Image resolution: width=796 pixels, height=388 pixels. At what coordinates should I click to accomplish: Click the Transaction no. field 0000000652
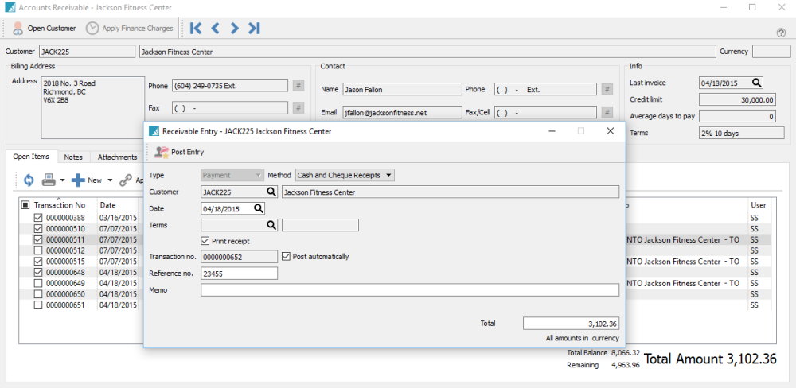239,257
